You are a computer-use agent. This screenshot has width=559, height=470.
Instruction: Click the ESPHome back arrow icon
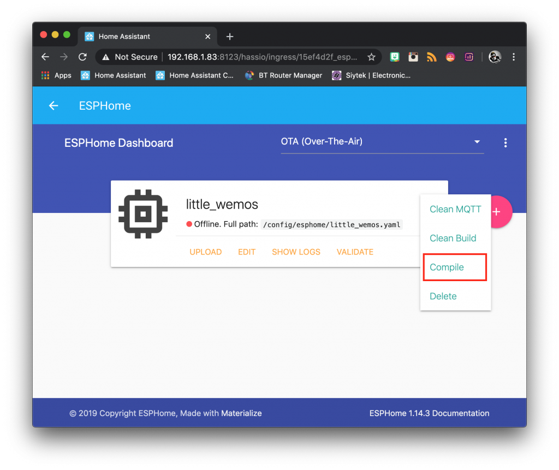pyautogui.click(x=53, y=105)
